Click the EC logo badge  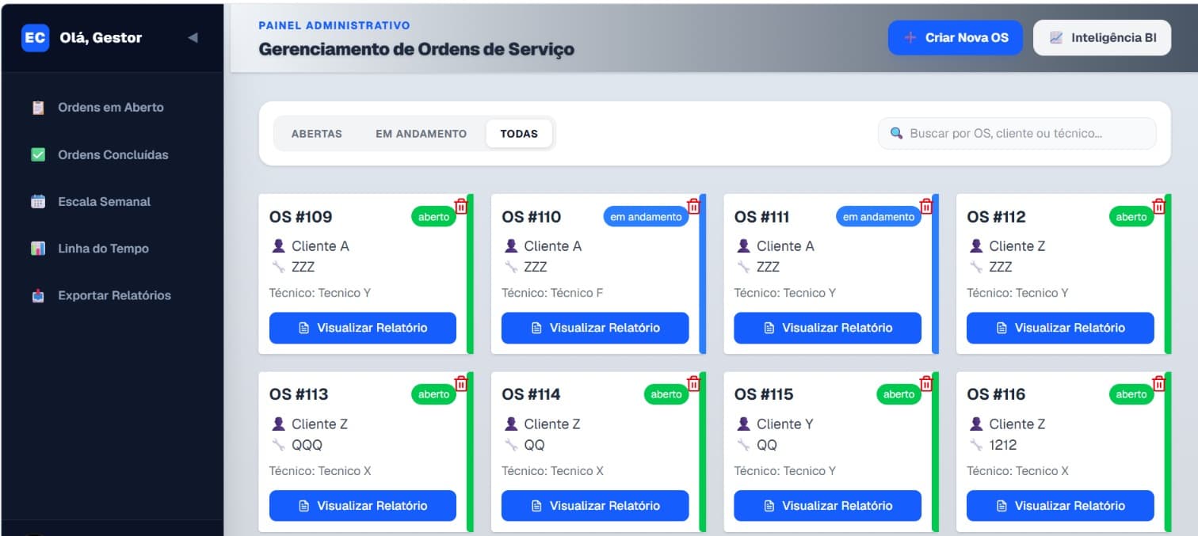35,37
